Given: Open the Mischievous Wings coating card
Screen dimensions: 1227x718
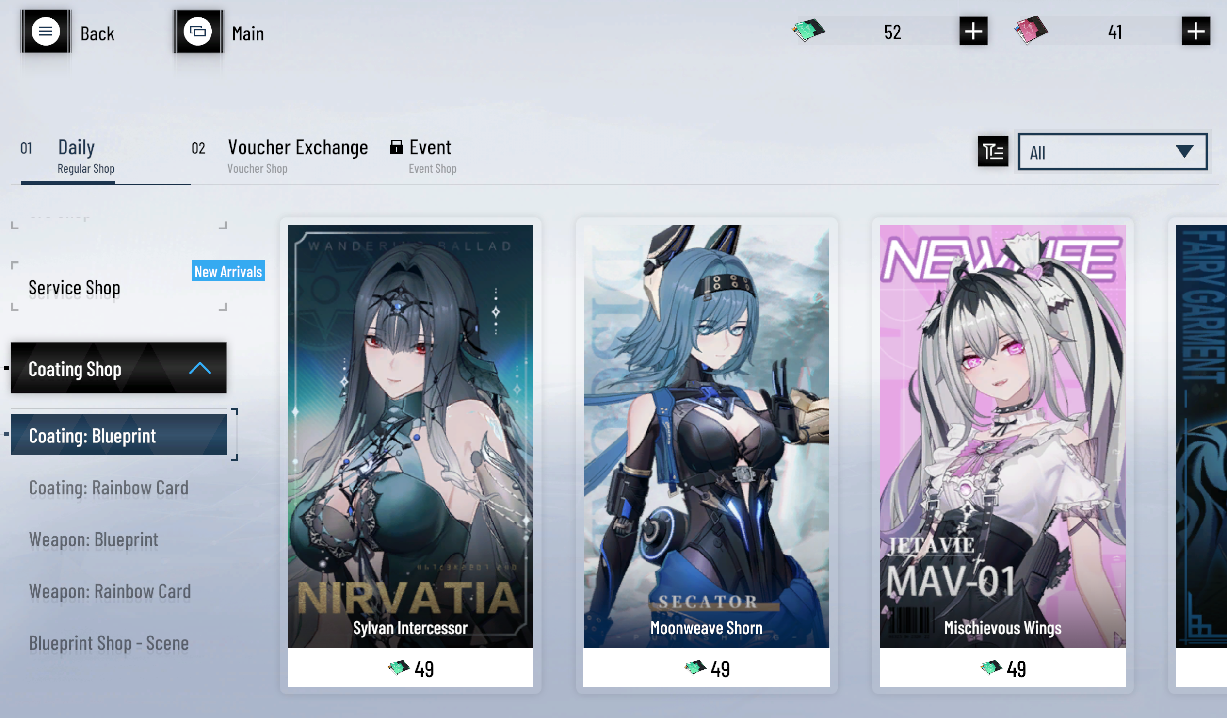Looking at the screenshot, I should pyautogui.click(x=1002, y=456).
